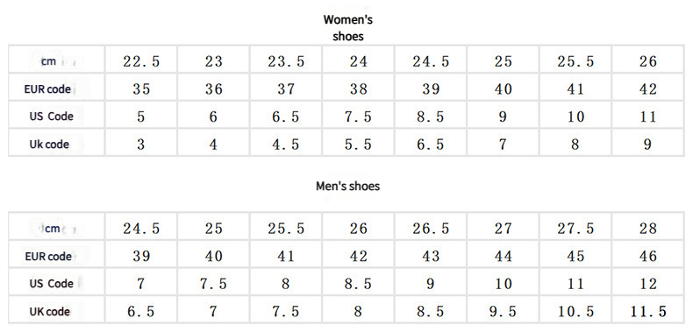The height and width of the screenshot is (332, 693).
Task: Click men's 26.5 cm column header
Action: [431, 229]
